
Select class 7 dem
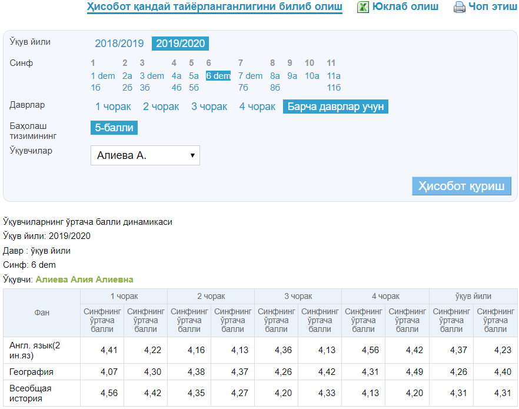pyautogui.click(x=250, y=76)
